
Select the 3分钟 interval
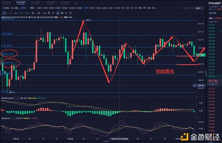tap(51, 8)
